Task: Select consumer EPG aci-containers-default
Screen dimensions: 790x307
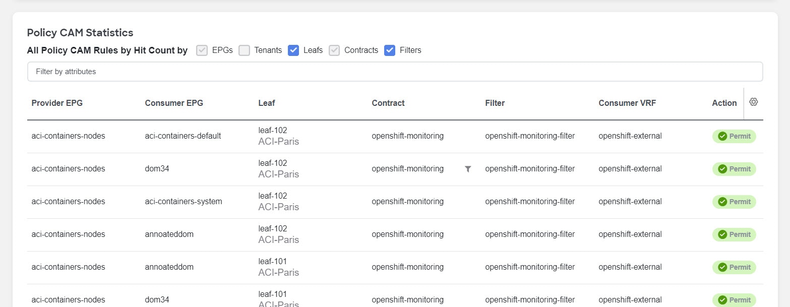Action: coord(183,136)
